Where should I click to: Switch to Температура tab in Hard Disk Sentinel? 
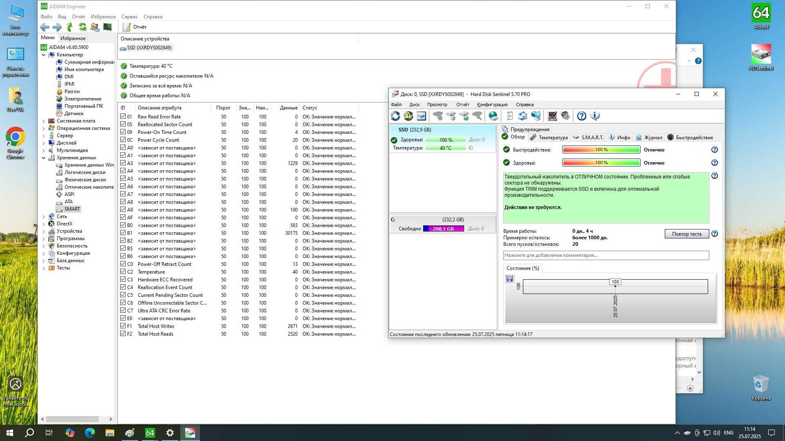click(549, 138)
